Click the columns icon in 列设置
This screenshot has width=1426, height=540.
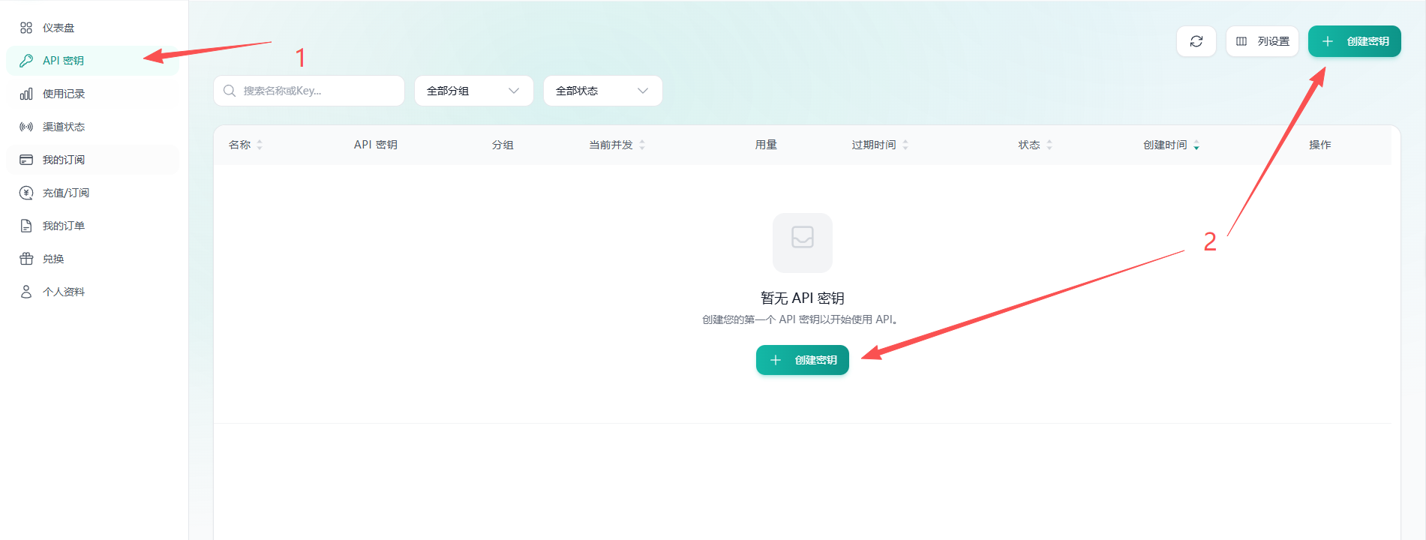point(1241,41)
